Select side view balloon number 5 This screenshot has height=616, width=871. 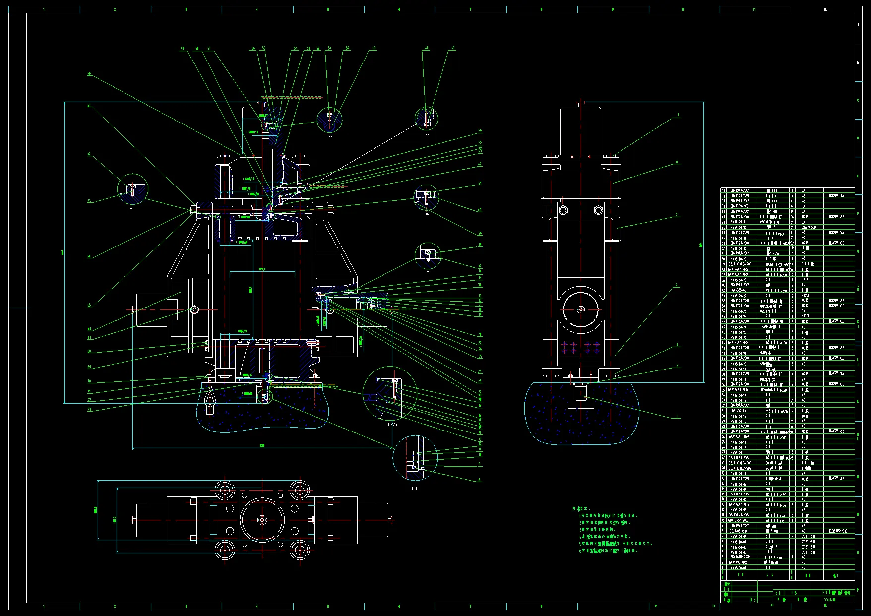677,215
